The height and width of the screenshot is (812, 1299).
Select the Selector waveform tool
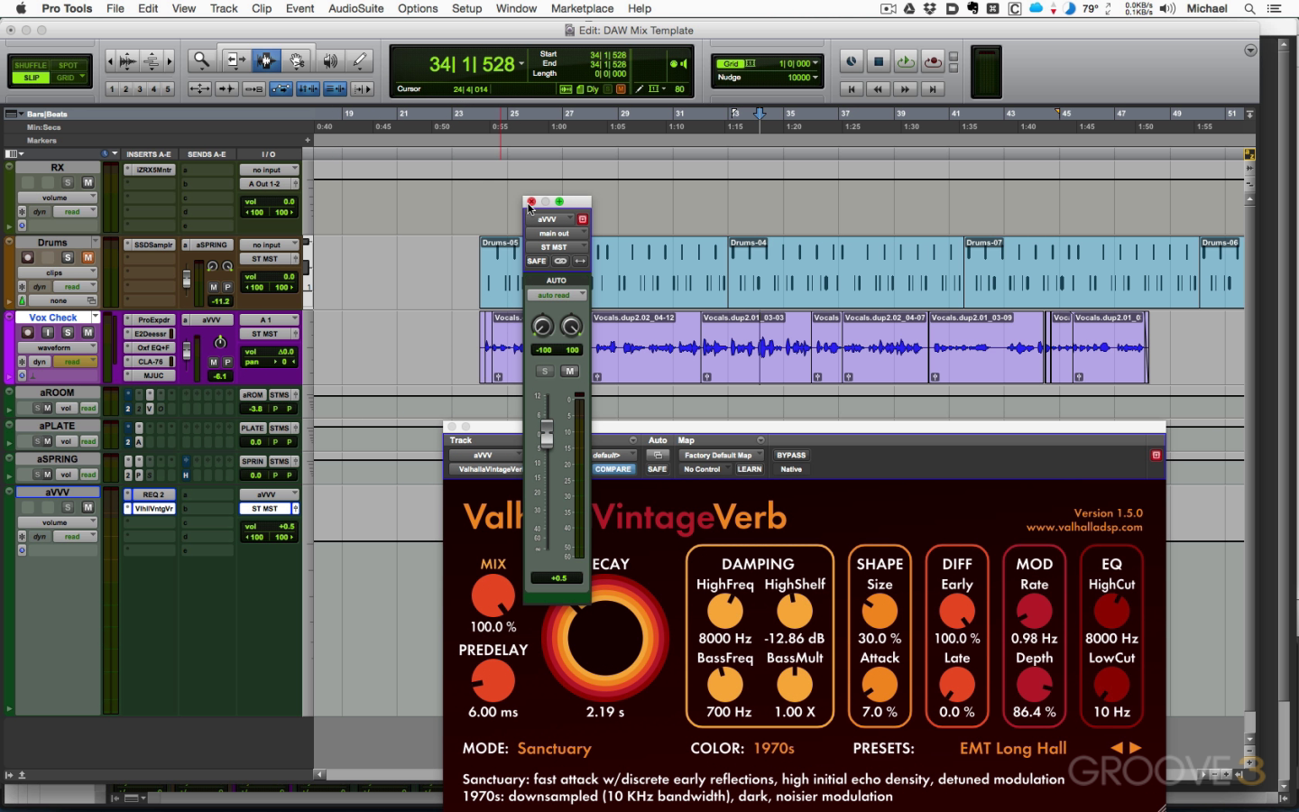click(x=266, y=60)
